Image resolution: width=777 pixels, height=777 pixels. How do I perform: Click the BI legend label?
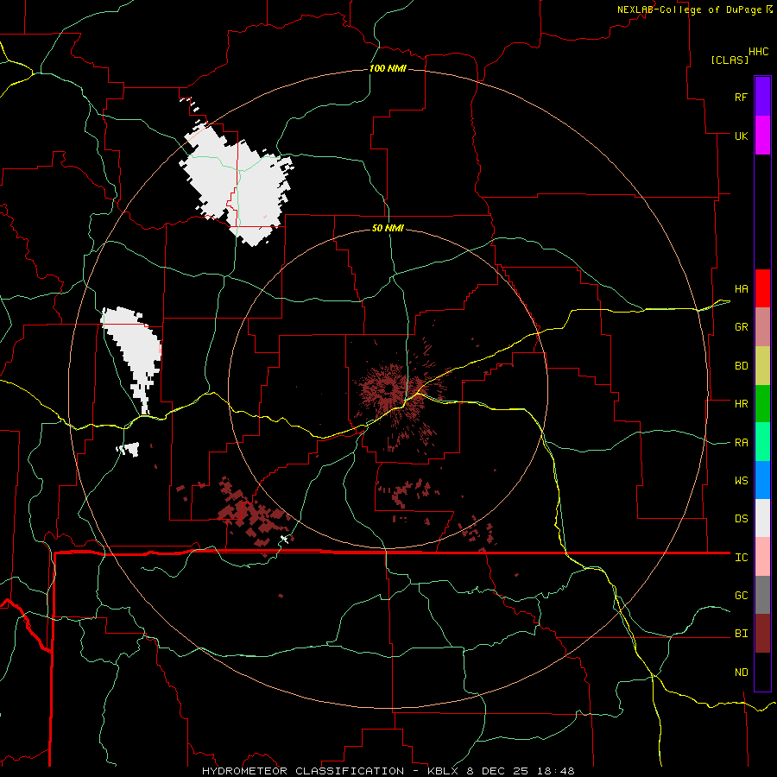click(741, 634)
